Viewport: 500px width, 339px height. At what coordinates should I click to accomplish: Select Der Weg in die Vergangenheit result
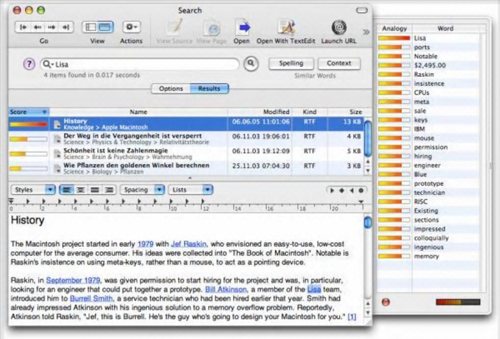pyautogui.click(x=186, y=139)
